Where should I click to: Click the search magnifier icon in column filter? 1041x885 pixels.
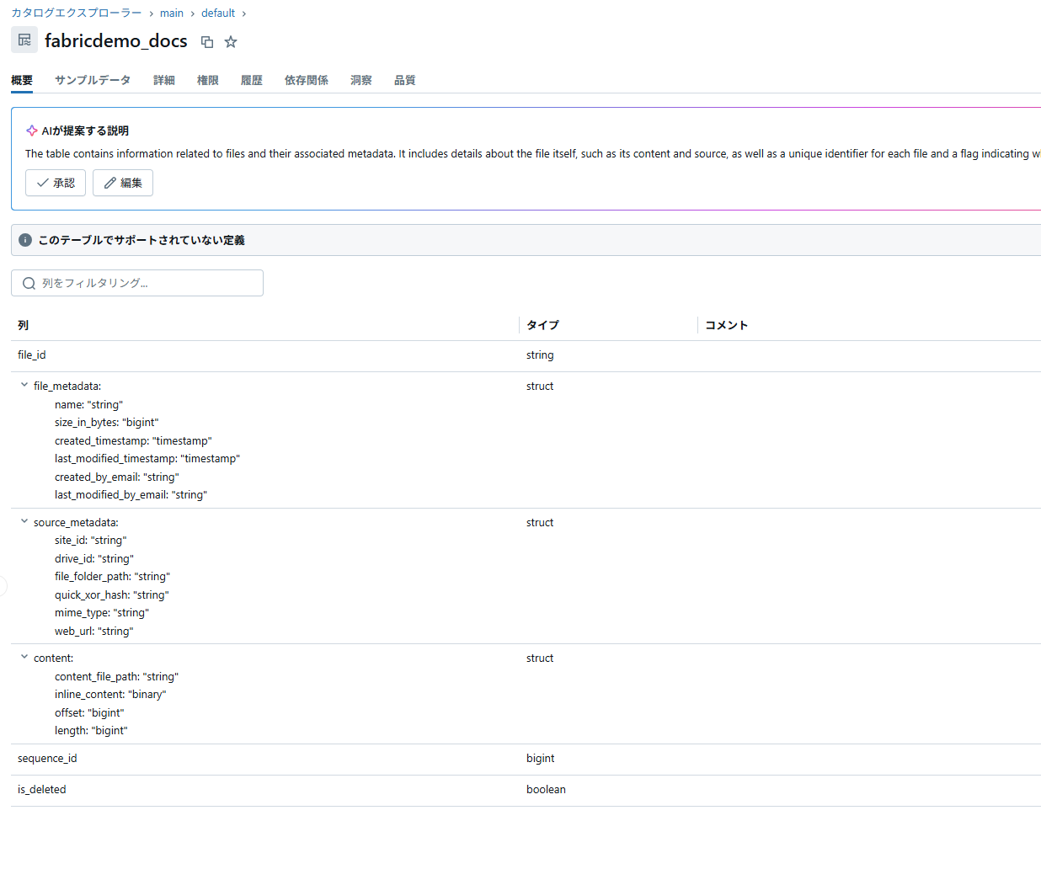29,283
